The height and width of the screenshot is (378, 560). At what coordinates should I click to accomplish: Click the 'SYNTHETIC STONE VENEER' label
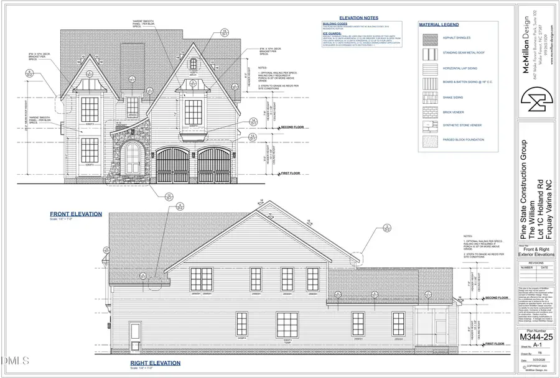click(462, 126)
